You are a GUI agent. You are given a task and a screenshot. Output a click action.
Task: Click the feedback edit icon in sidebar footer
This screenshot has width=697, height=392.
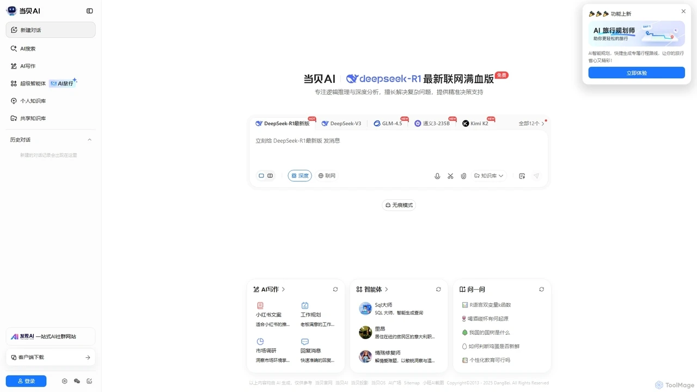(89, 381)
